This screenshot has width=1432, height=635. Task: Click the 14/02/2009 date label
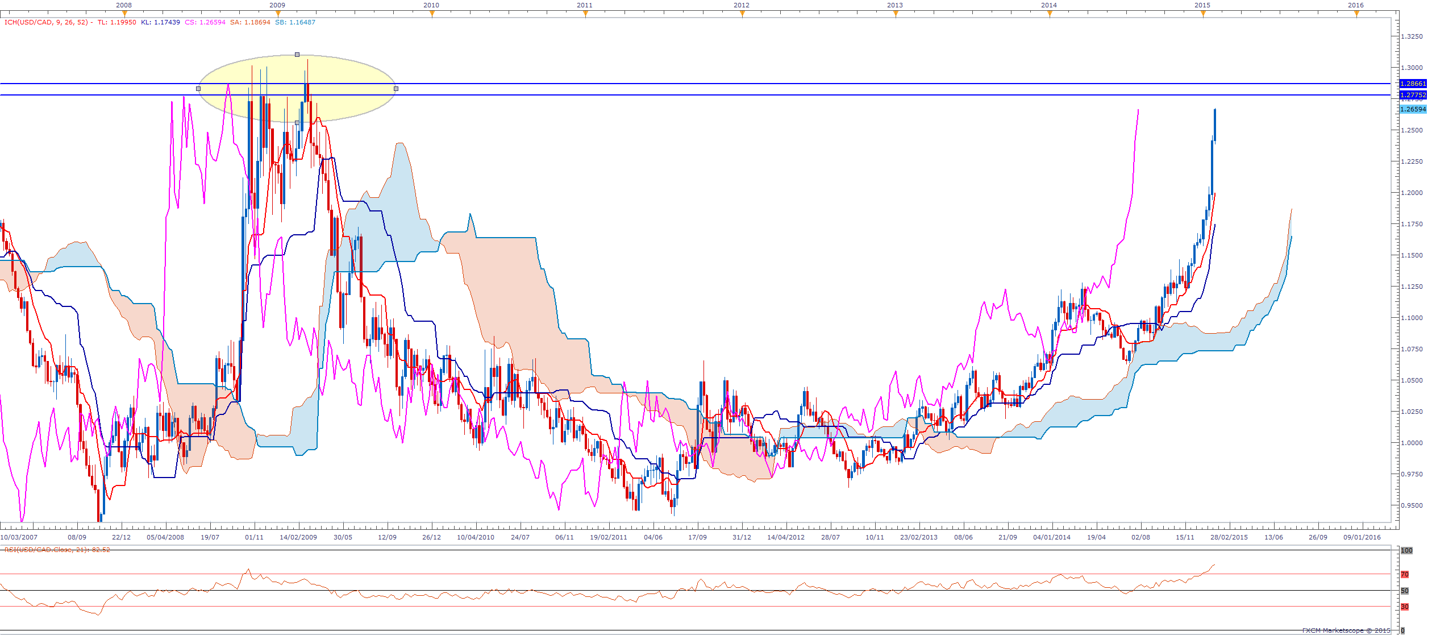[x=298, y=537]
